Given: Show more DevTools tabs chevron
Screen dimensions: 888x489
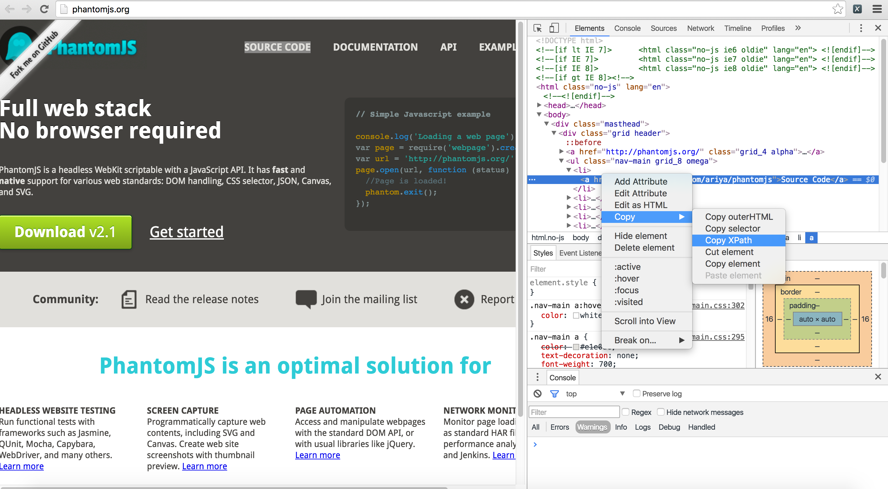Looking at the screenshot, I should coord(798,28).
